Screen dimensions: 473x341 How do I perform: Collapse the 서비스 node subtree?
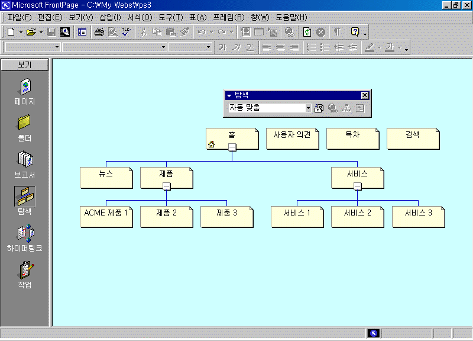(x=358, y=186)
